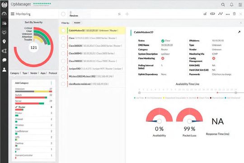
Task: Deselect the checked Router category
Action: click(33, 108)
